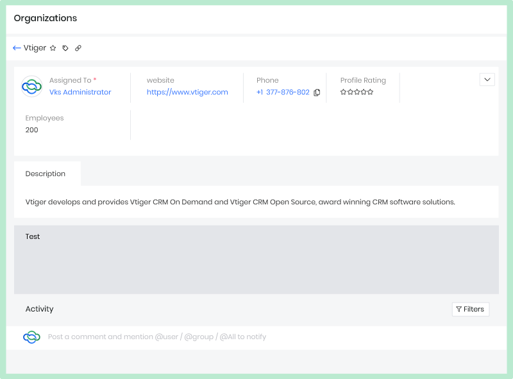Set Profile Rating to three stars

tap(357, 93)
